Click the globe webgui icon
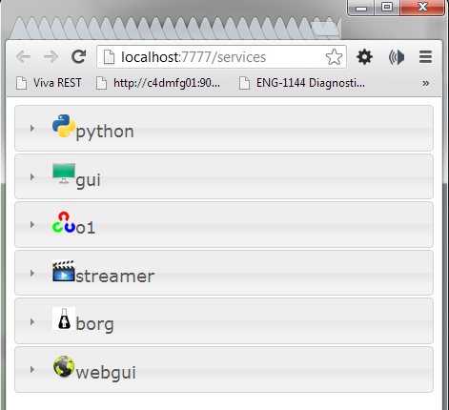 pos(64,366)
